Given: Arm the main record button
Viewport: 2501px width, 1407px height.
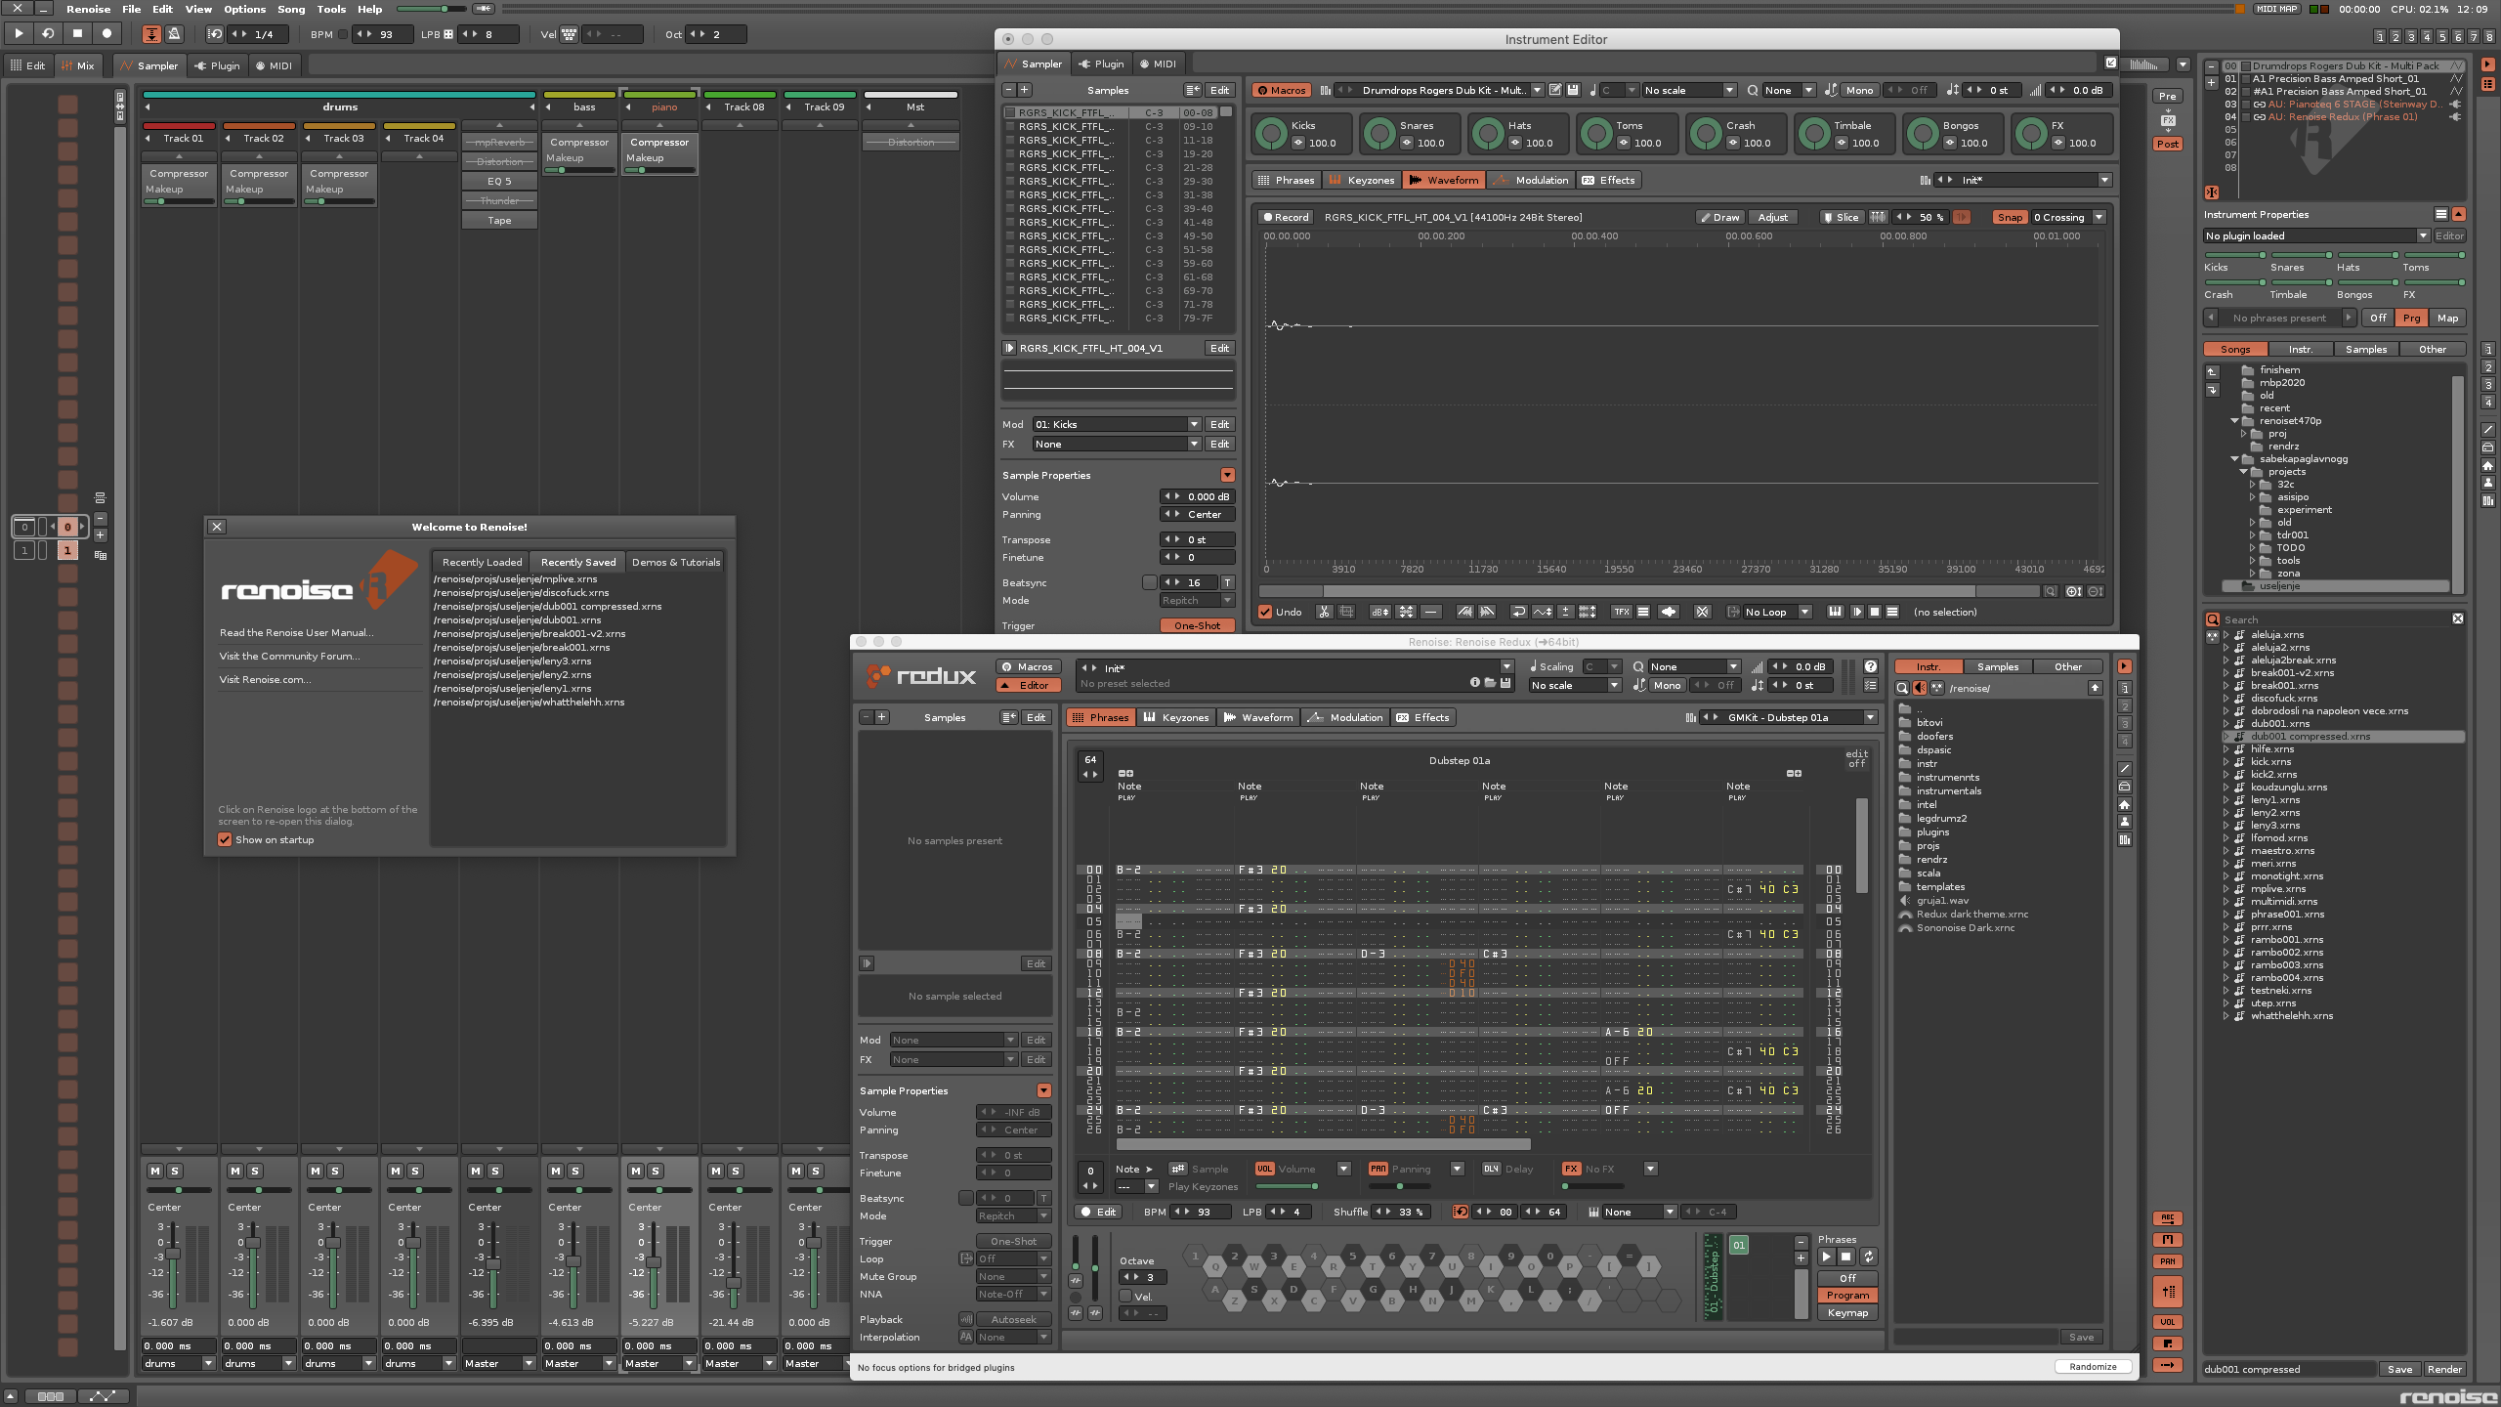Looking at the screenshot, I should point(106,33).
